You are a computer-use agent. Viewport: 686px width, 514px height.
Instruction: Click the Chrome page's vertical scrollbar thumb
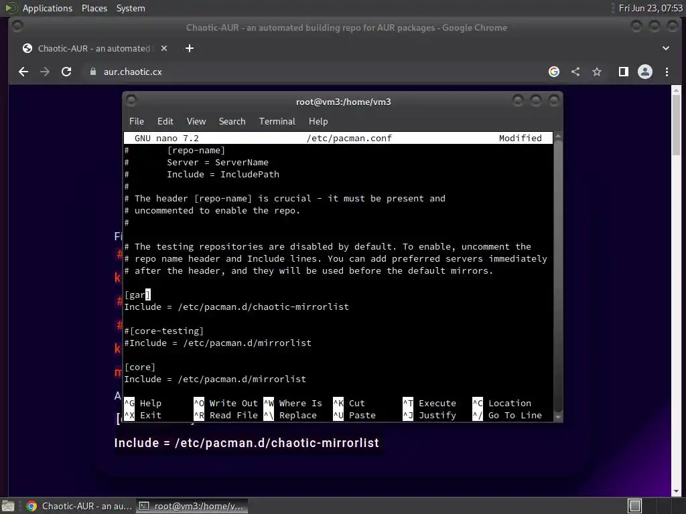(x=676, y=124)
